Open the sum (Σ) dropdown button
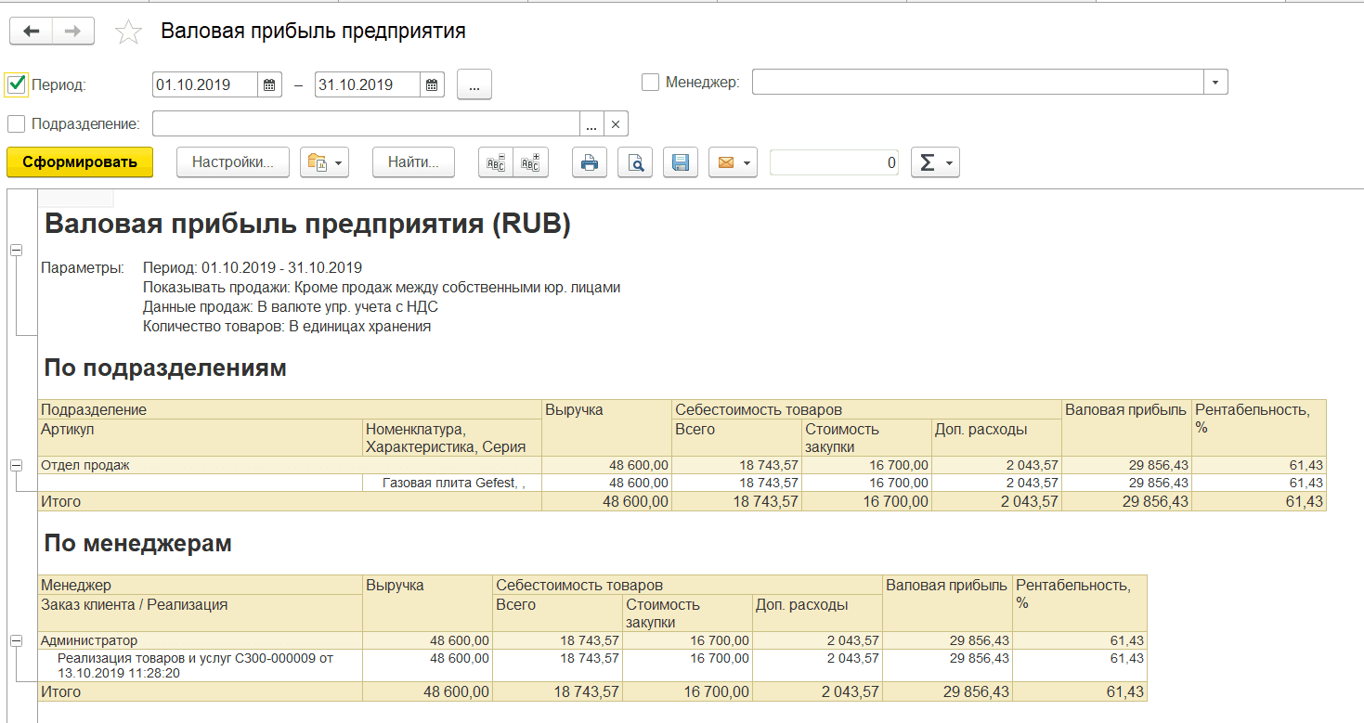 (x=935, y=162)
